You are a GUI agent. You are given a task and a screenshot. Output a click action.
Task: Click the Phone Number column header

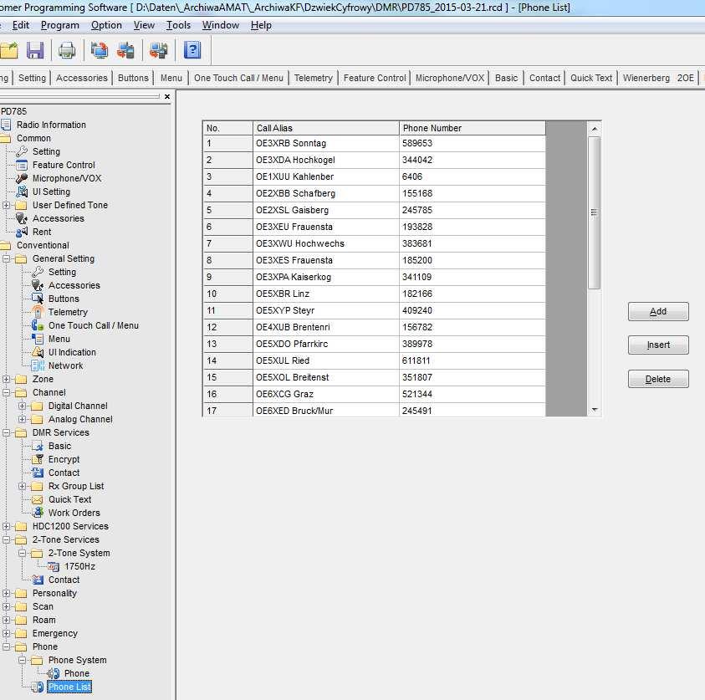pyautogui.click(x=473, y=128)
